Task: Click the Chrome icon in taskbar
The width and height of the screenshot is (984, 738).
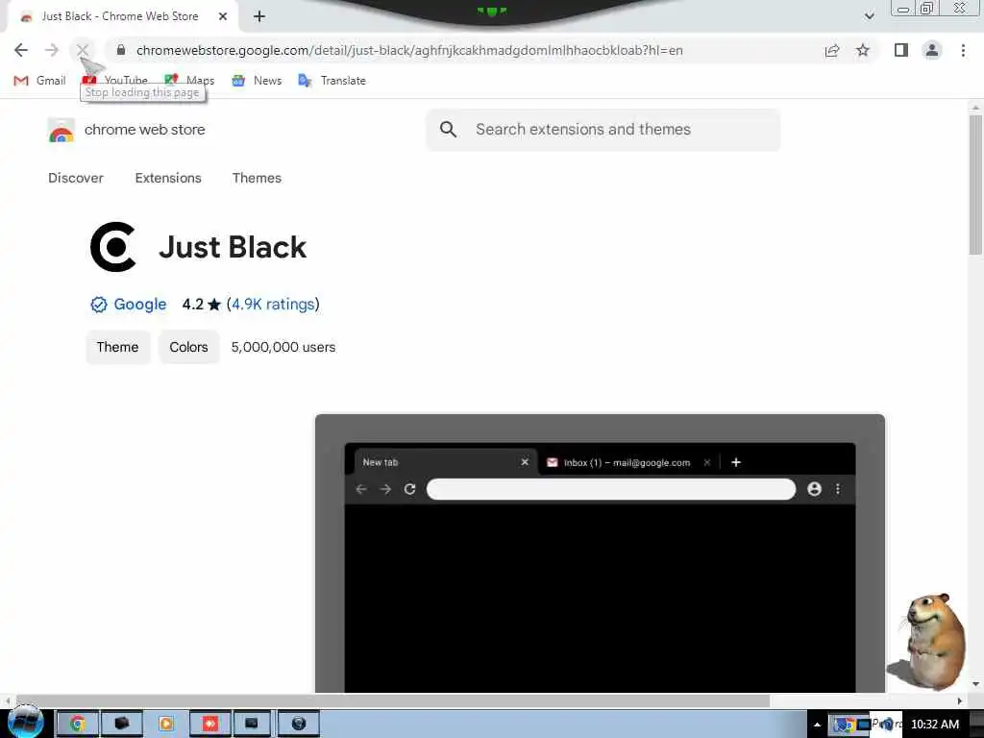Action: click(77, 724)
